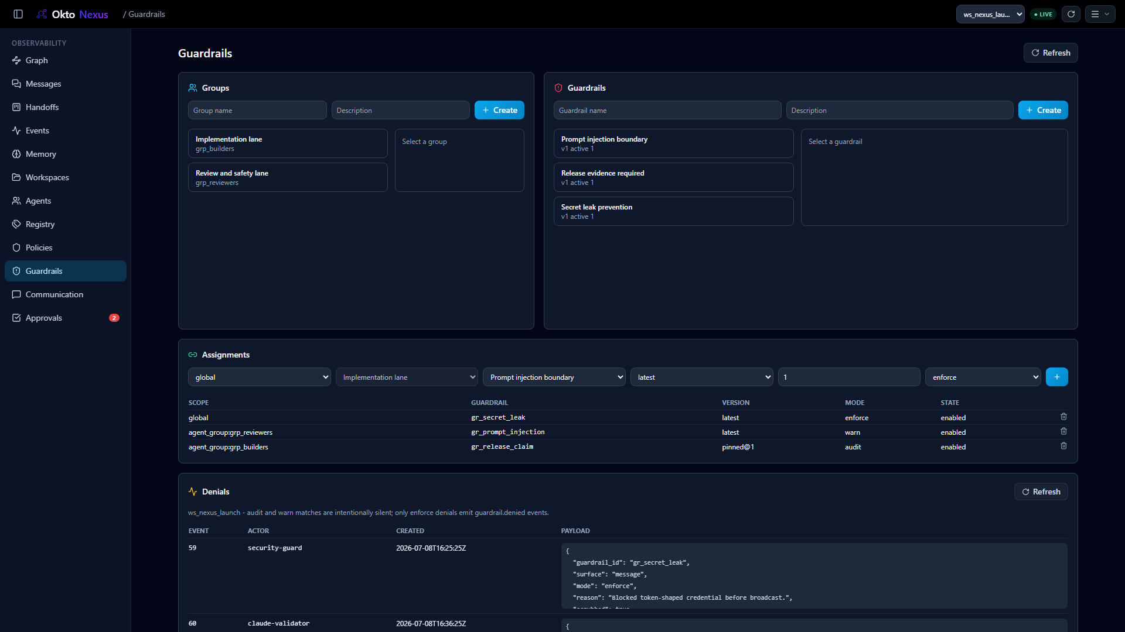Click the top bar reload icon
The image size is (1125, 632).
pos(1071,14)
